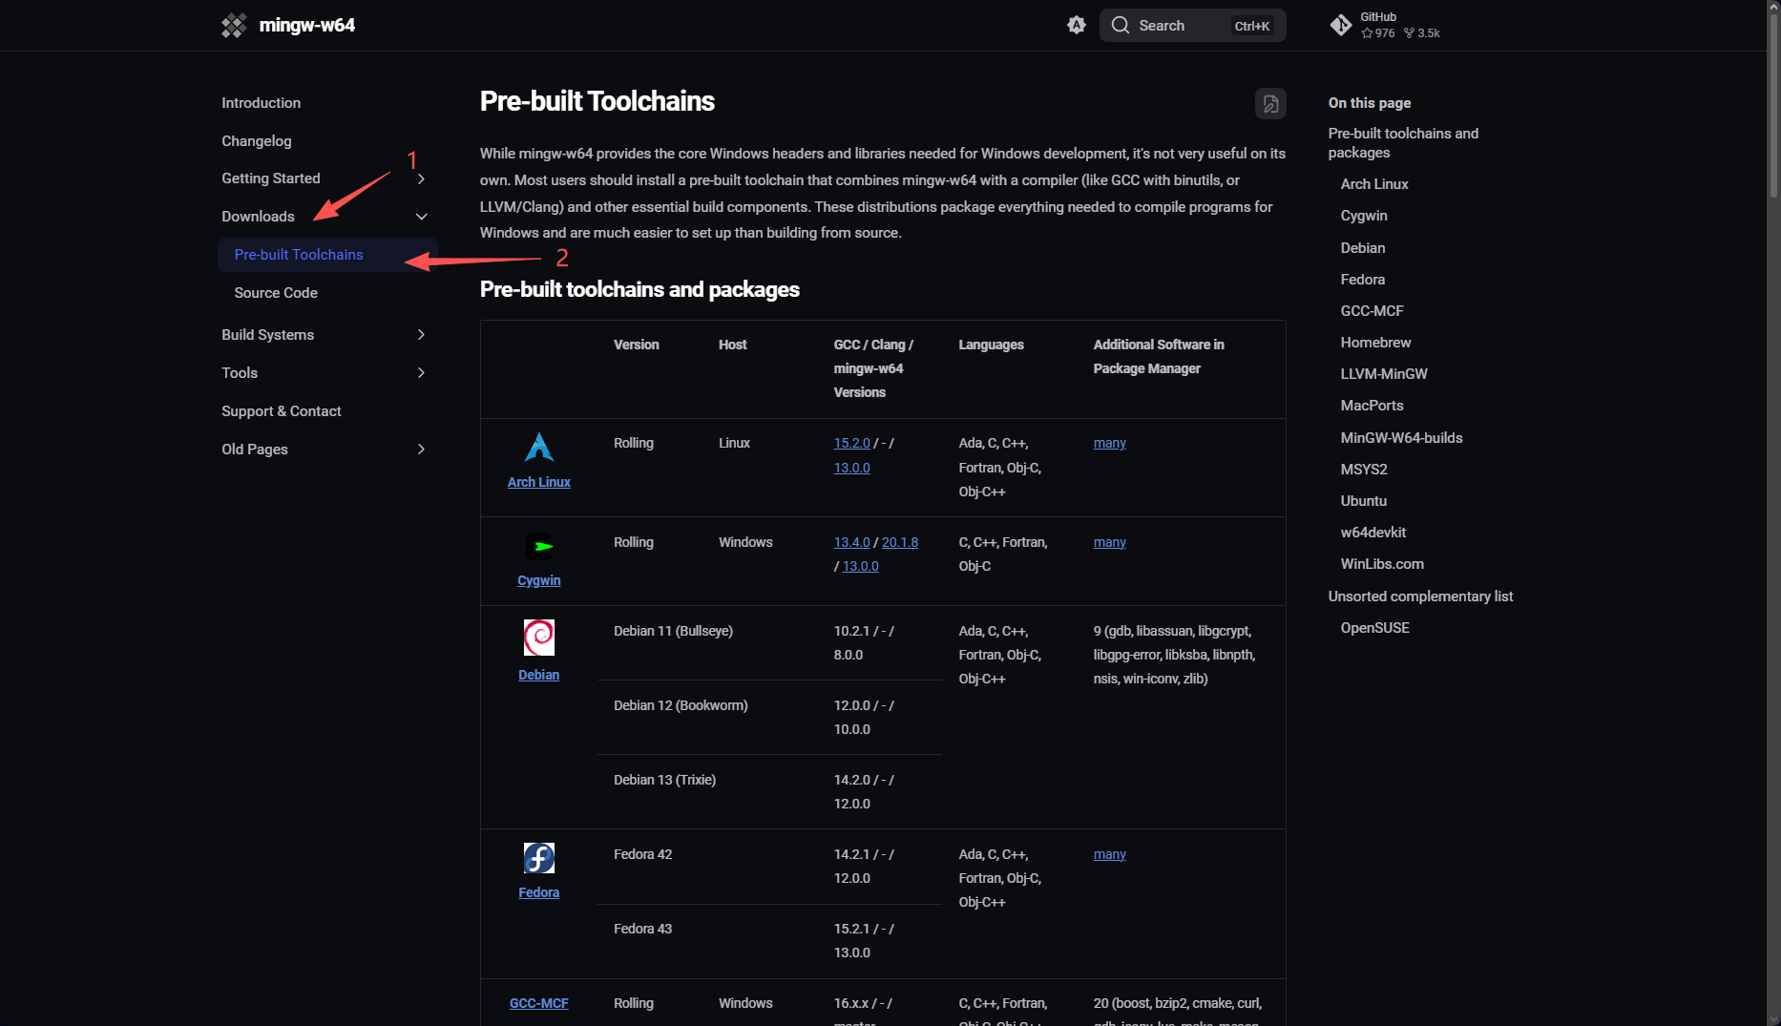
Task: Jump to GCC-MCF in page outline
Action: (1372, 311)
